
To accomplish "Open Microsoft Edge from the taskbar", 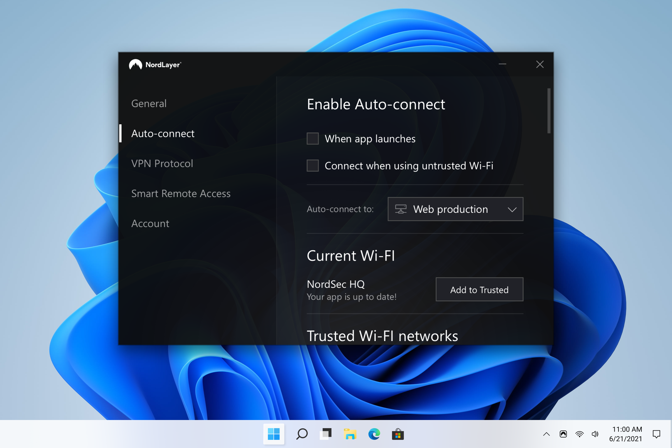I will tap(374, 434).
